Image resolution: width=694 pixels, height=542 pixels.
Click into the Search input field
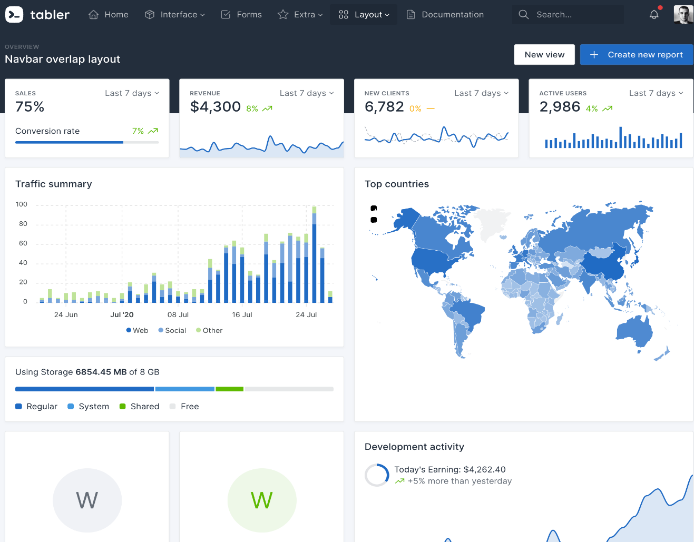coord(574,15)
